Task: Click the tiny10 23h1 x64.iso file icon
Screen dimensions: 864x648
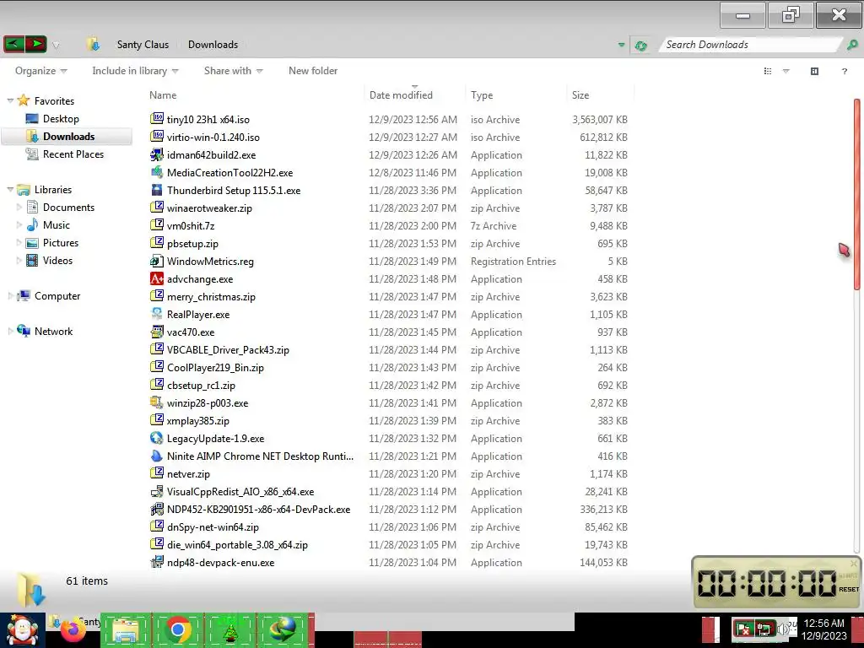Action: [157, 118]
